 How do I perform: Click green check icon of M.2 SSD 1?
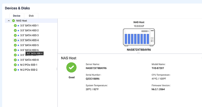15,65
